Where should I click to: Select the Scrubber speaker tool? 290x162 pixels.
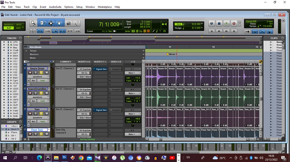pyautogui.click(x=69, y=23)
